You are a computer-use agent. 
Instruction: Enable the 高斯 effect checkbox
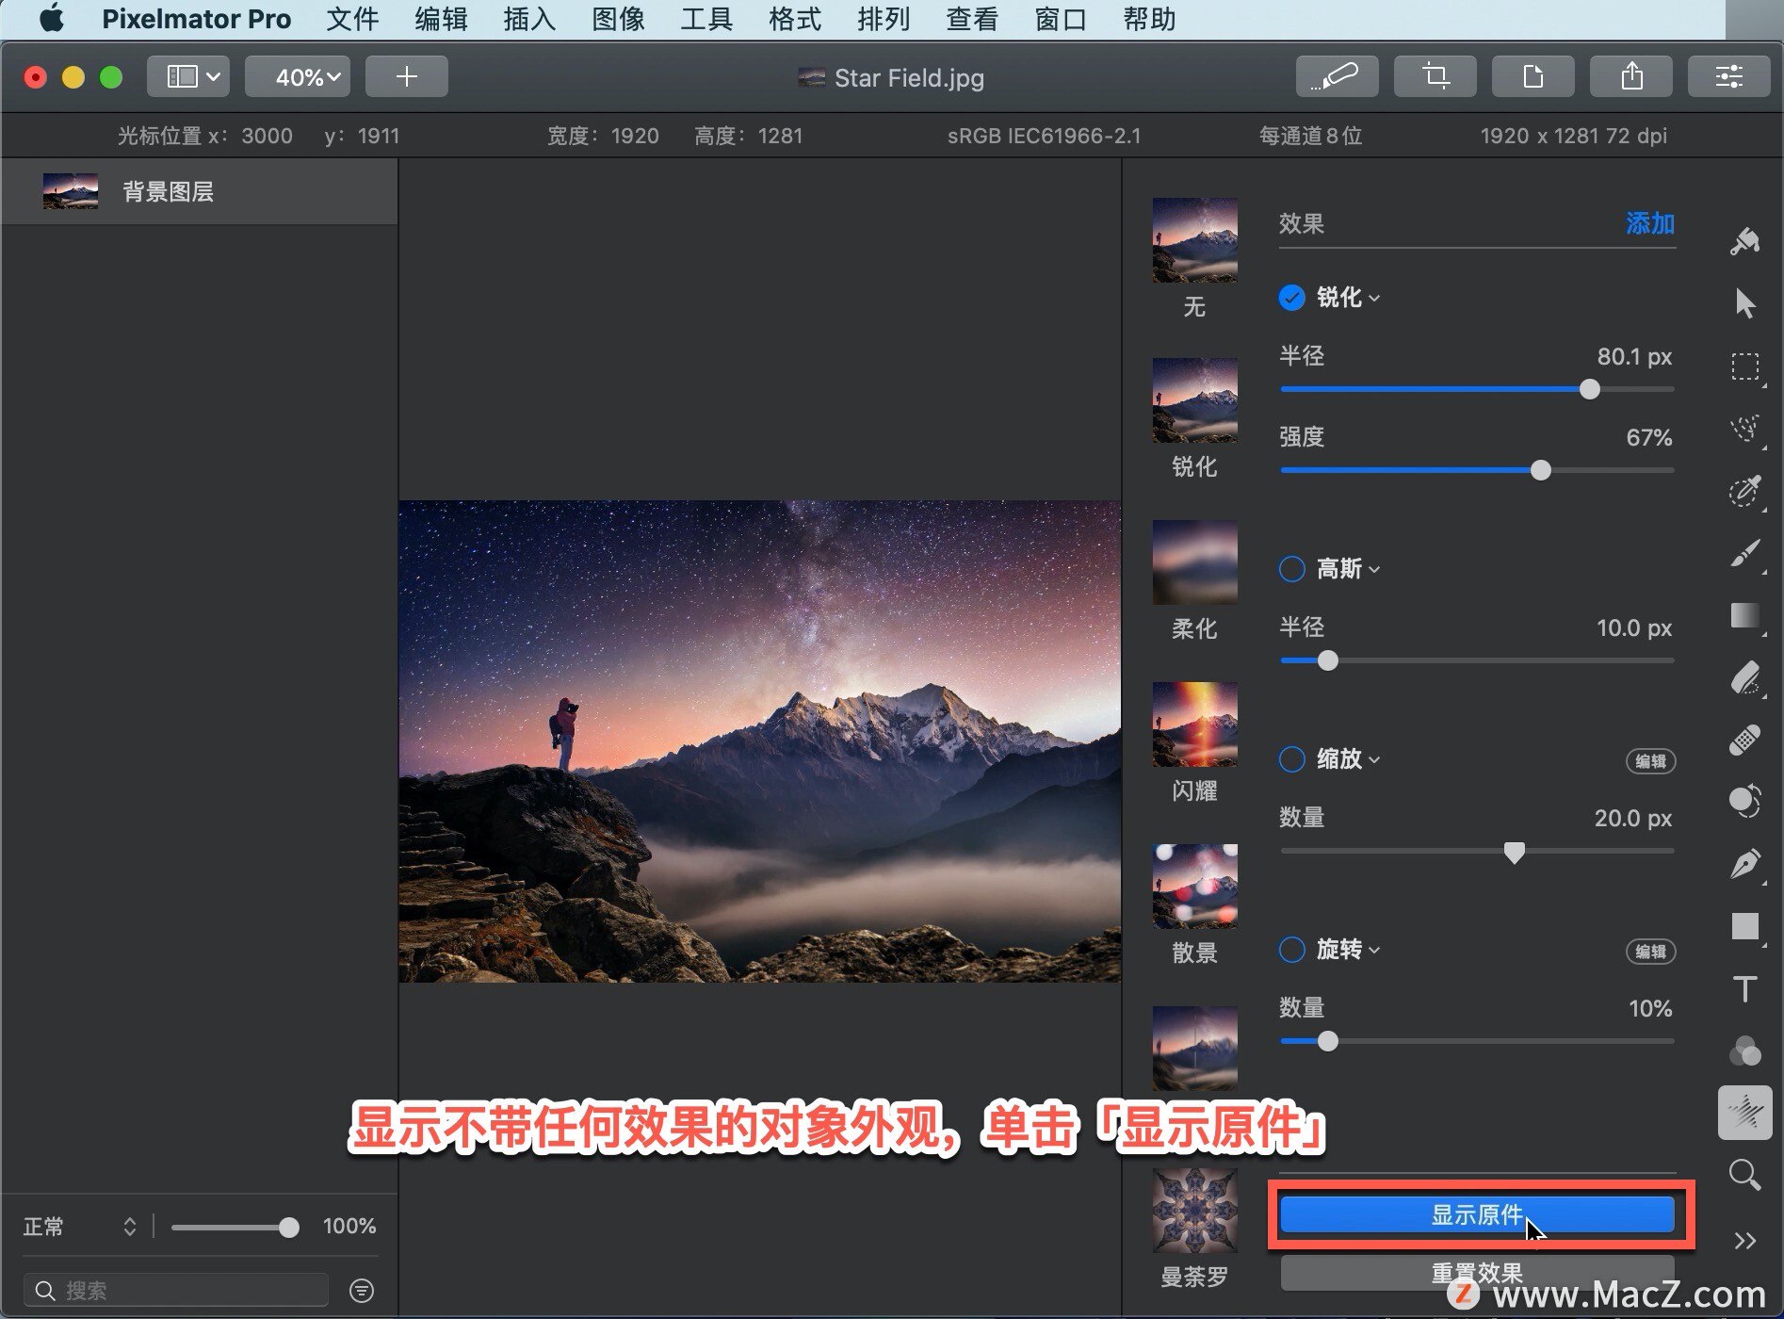pyautogui.click(x=1291, y=569)
